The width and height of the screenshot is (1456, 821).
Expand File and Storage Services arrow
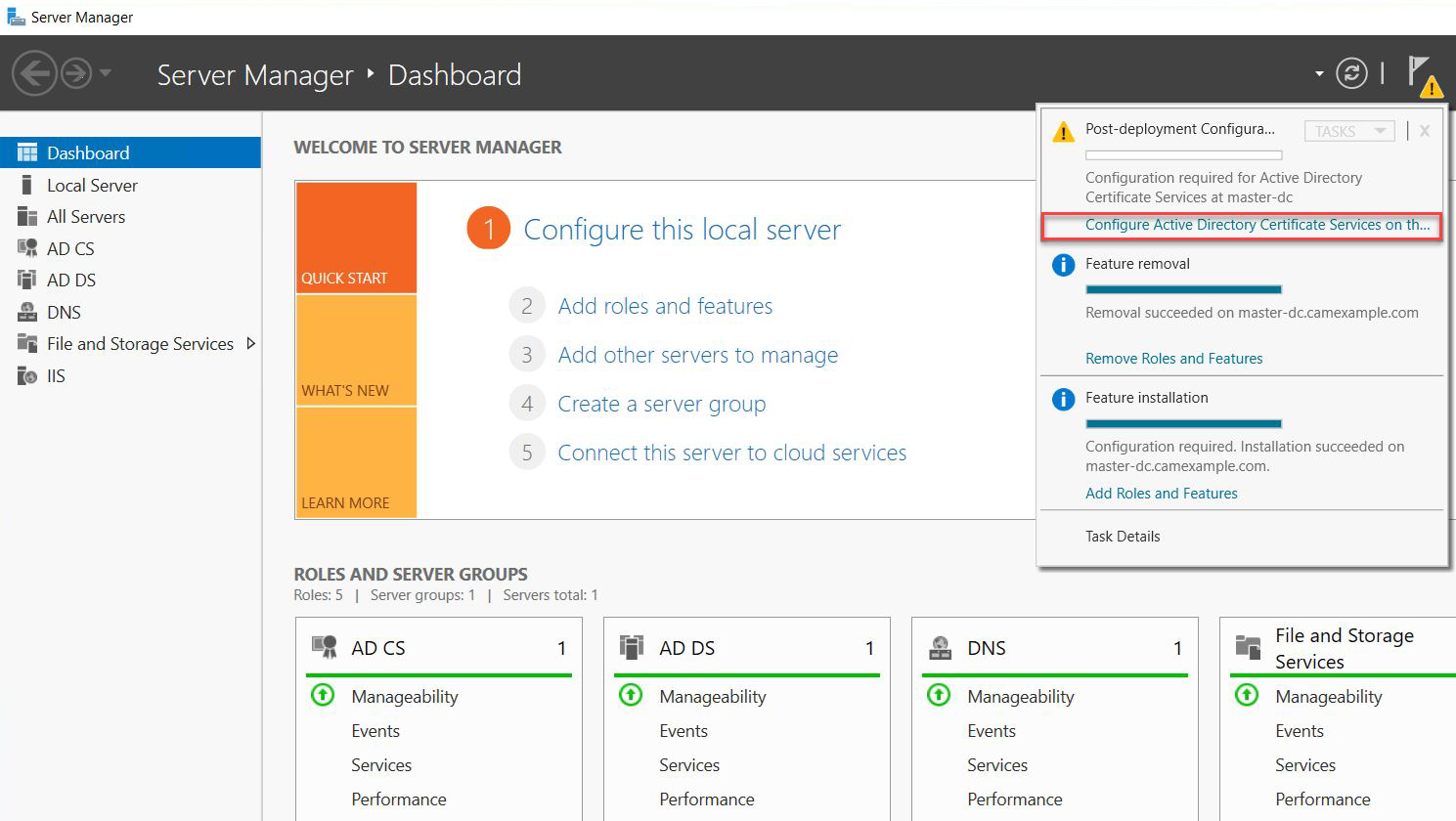pos(250,343)
